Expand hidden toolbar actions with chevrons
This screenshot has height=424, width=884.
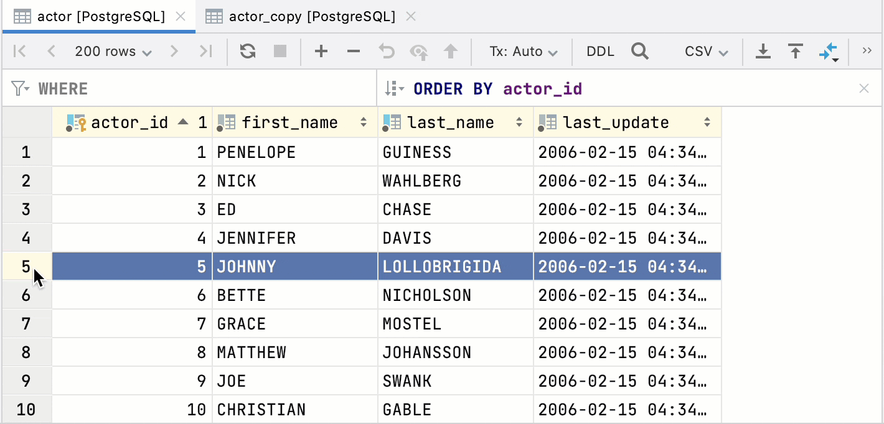[868, 51]
